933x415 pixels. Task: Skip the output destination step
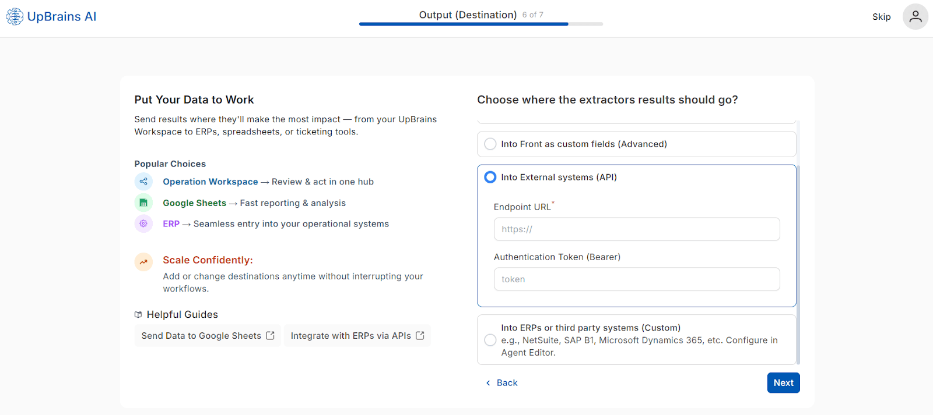coord(881,17)
